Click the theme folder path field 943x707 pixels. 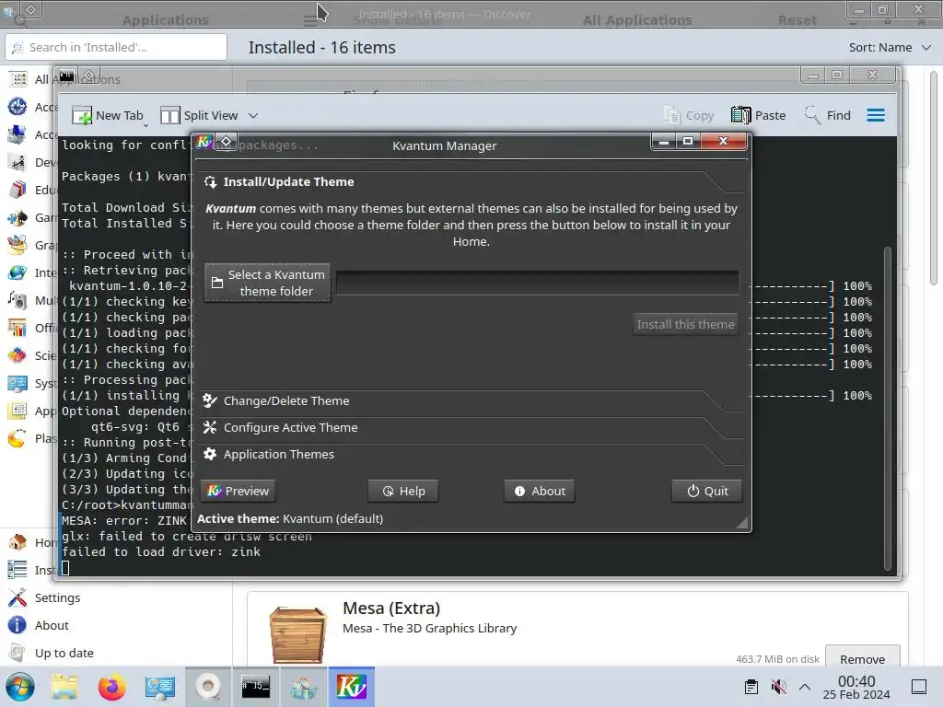(x=537, y=283)
